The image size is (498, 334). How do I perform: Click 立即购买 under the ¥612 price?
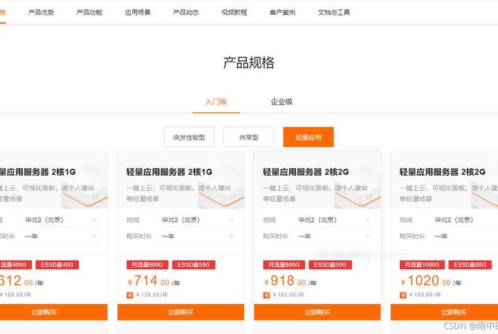53,312
